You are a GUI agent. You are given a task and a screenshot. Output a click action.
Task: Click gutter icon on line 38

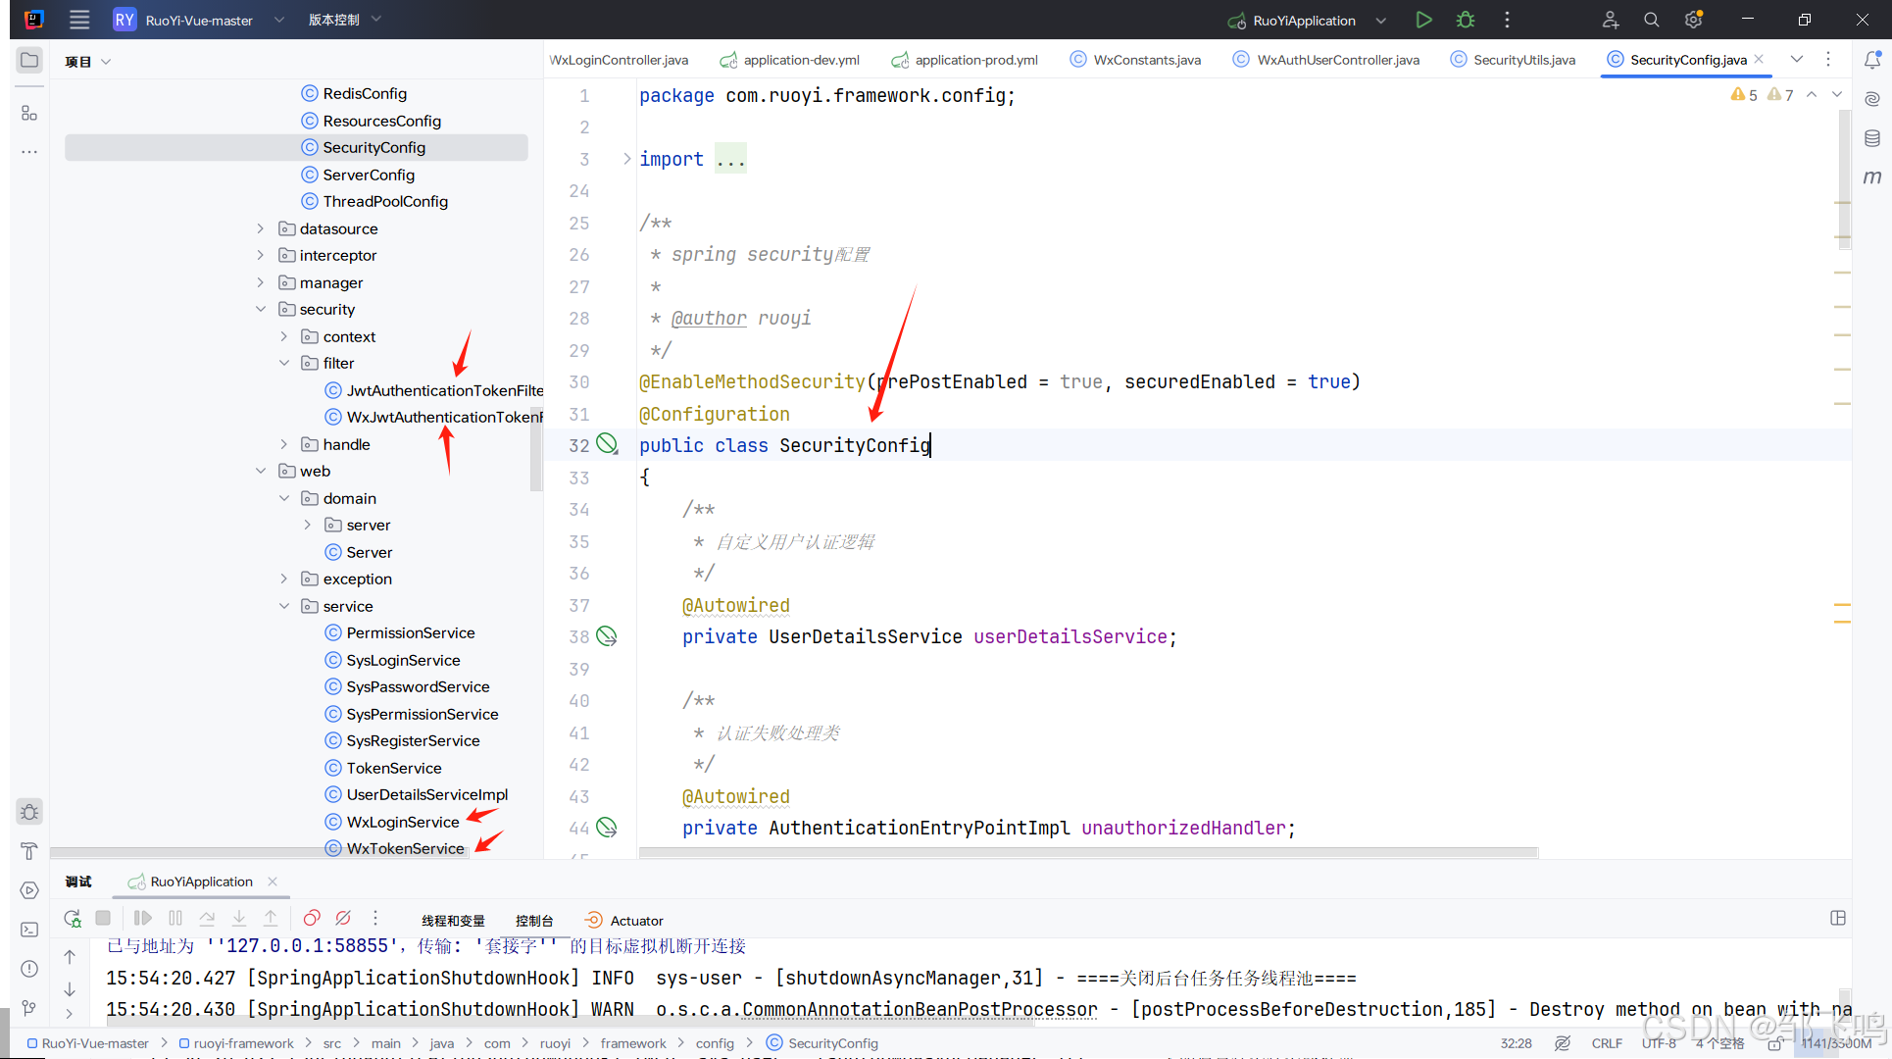click(x=607, y=636)
